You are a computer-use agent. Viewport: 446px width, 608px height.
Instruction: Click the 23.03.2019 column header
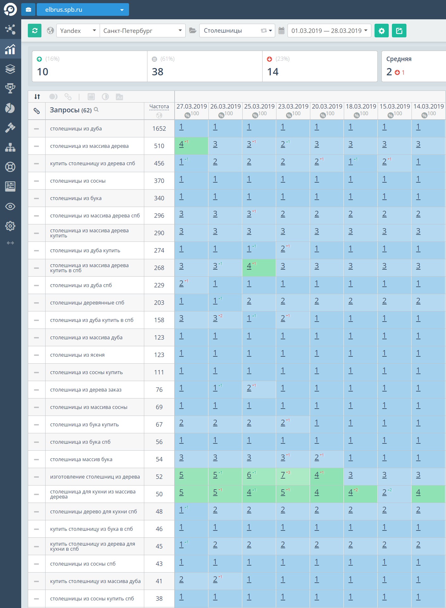coord(293,106)
